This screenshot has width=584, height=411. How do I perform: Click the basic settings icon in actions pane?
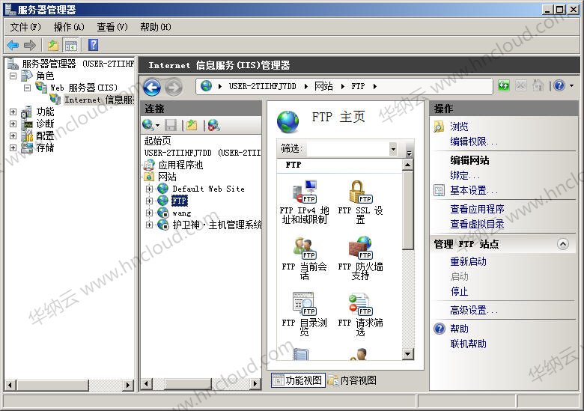439,191
